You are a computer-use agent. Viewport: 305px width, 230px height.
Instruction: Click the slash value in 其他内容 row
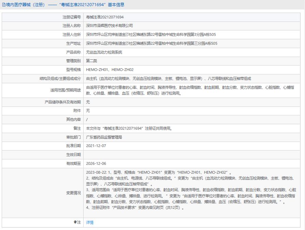tap(87, 120)
